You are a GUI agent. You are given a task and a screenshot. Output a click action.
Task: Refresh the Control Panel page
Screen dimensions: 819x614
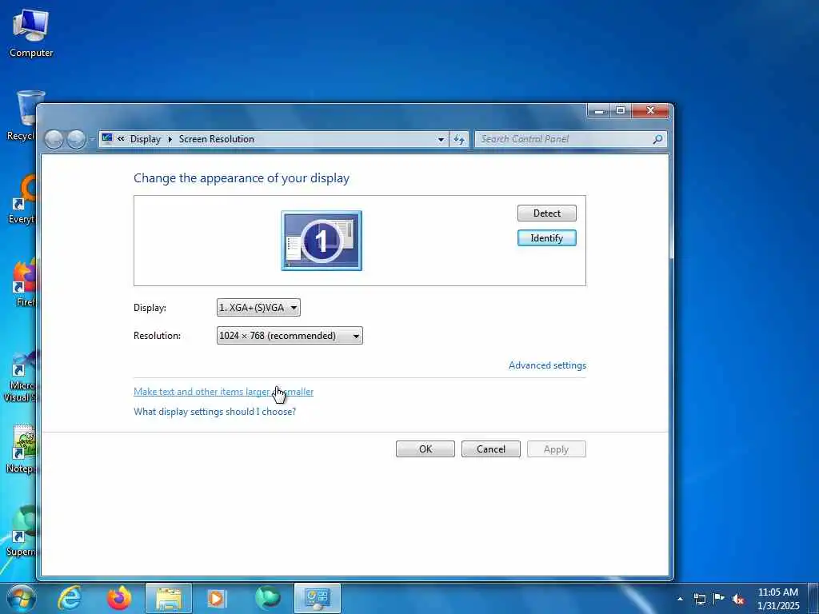pyautogui.click(x=459, y=139)
